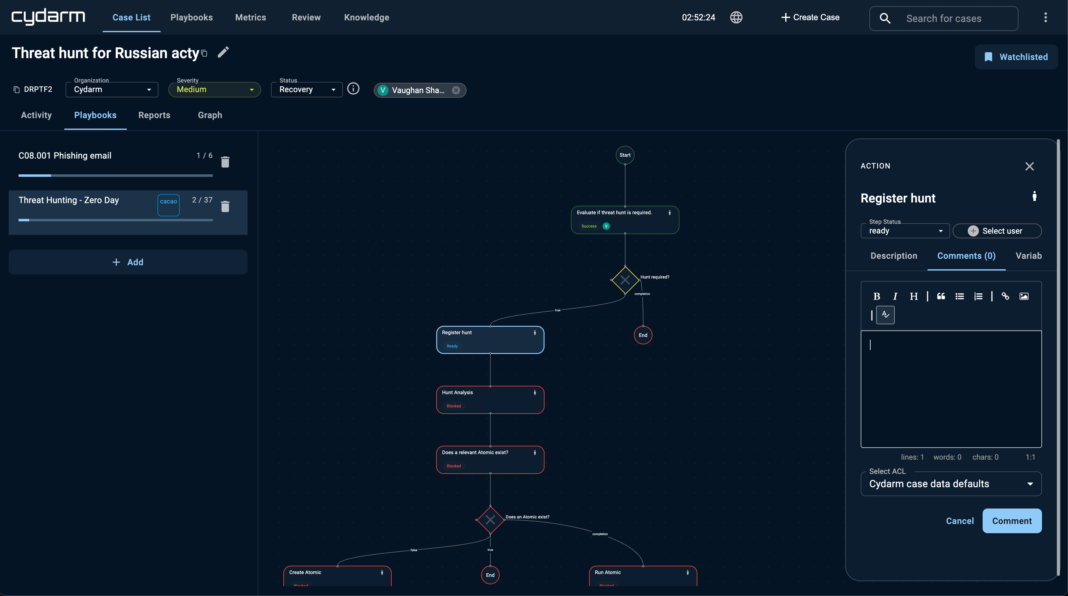Open the globe timezone icon

(x=736, y=17)
